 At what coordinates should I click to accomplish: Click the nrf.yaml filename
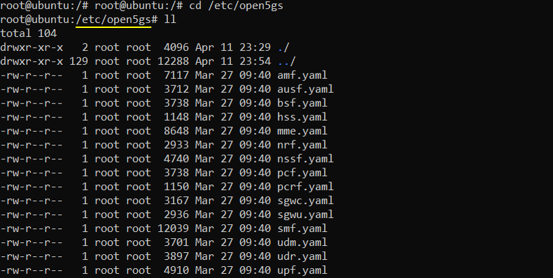302,145
